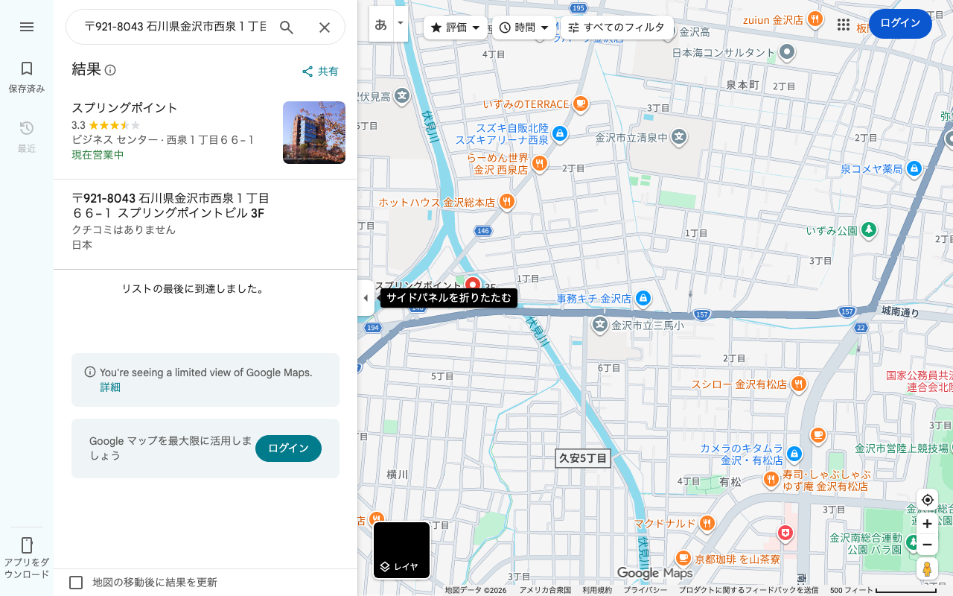Image resolution: width=953 pixels, height=596 pixels.
Task: Click the 金沢市立三馬小 school marker
Action: pyautogui.click(x=600, y=325)
